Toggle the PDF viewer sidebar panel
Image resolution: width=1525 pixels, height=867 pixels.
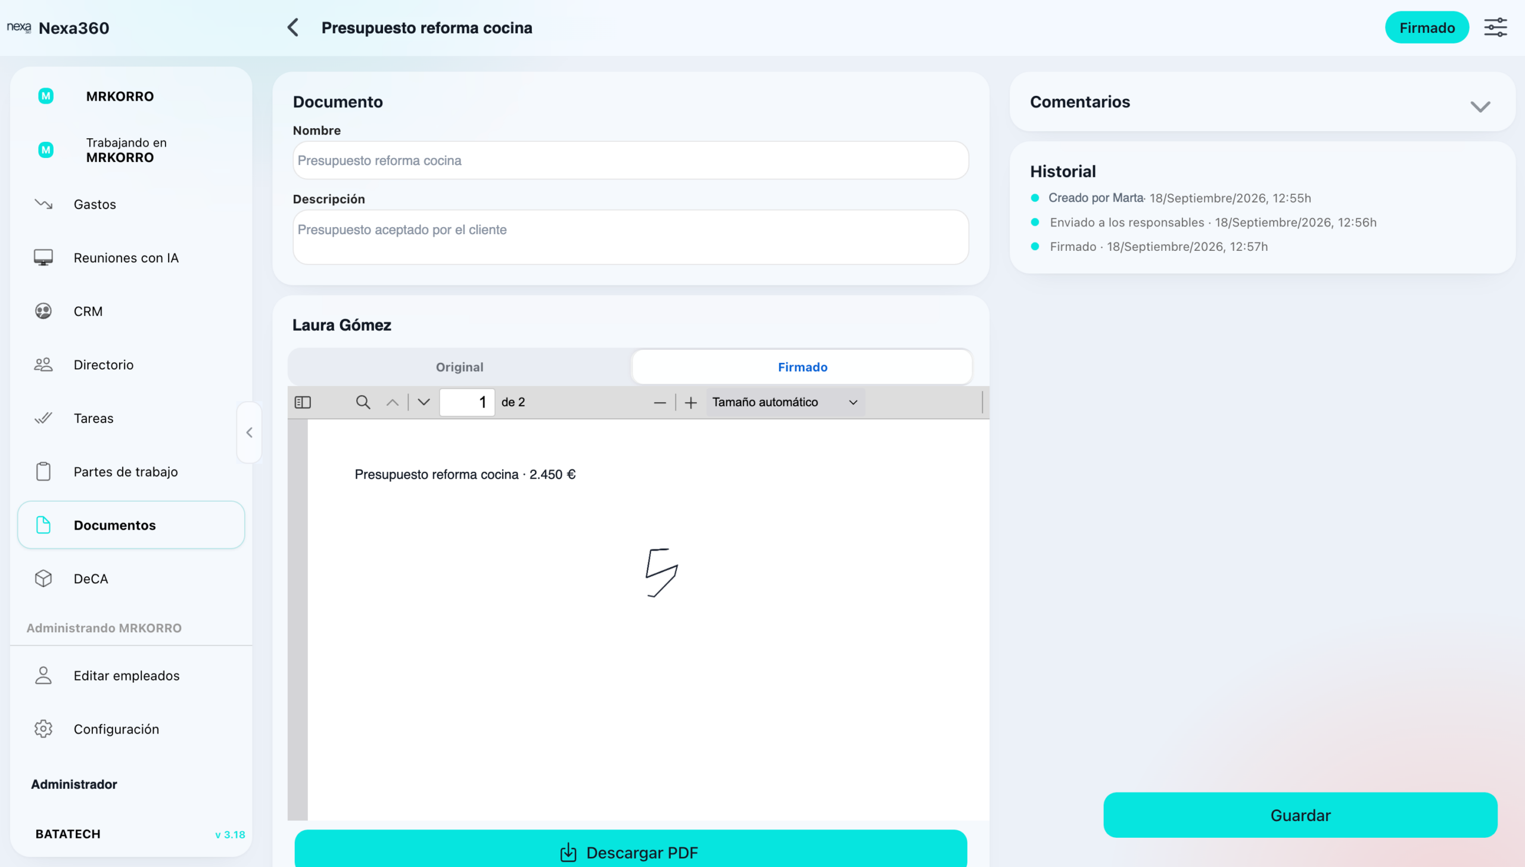[303, 402]
